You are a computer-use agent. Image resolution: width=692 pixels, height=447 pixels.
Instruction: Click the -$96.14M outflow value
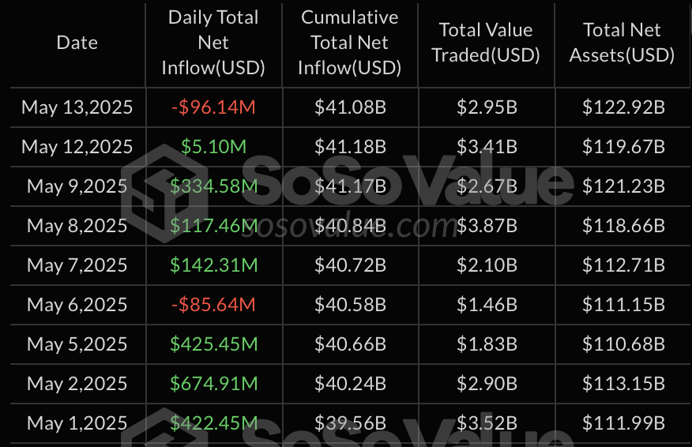[213, 107]
